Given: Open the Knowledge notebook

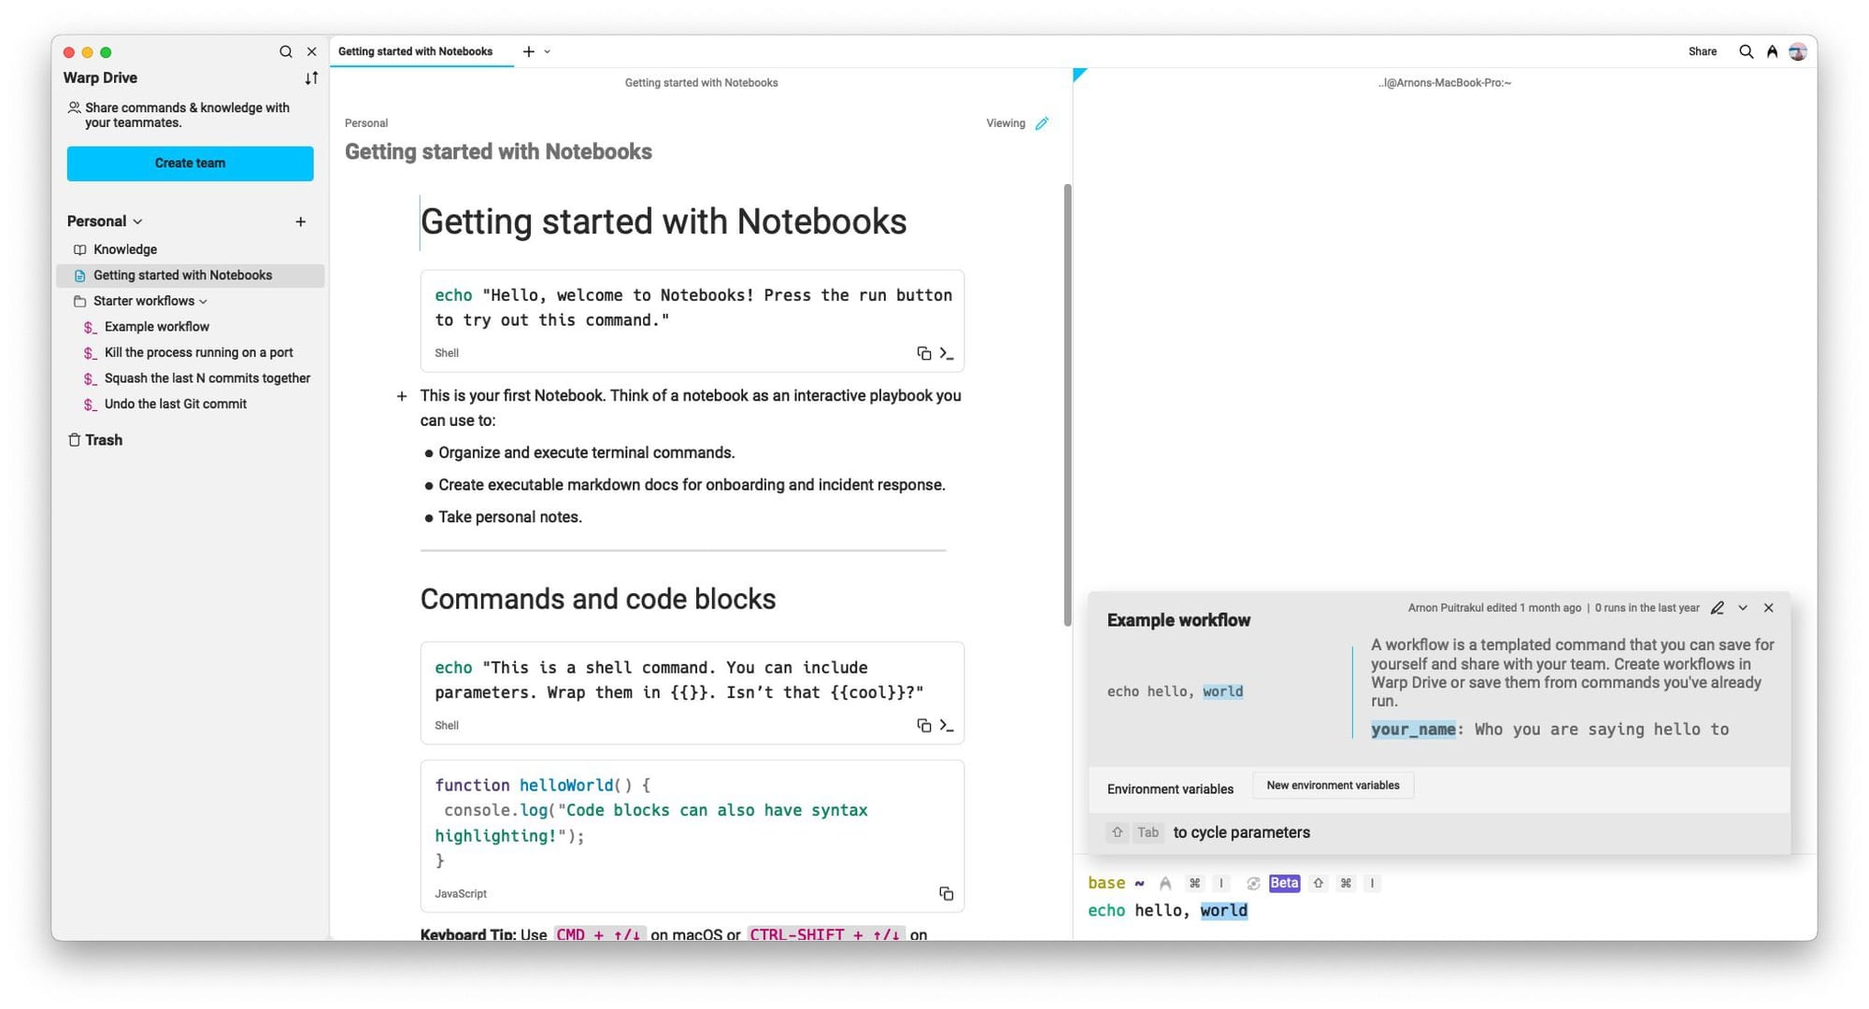Looking at the screenshot, I should coord(125,249).
